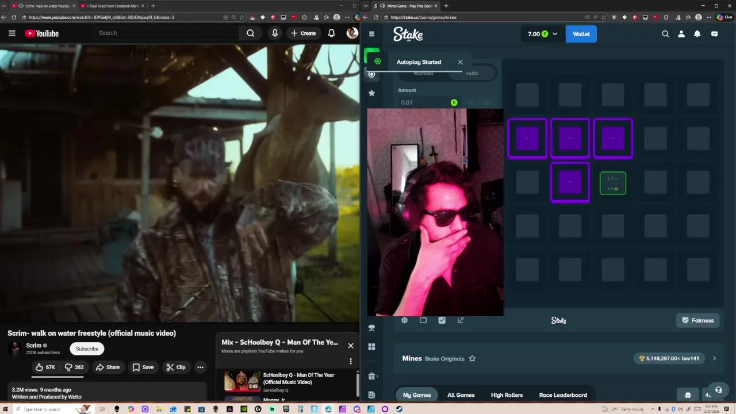Open more actions ellipsis under the video
The width and height of the screenshot is (736, 414).
click(200, 367)
